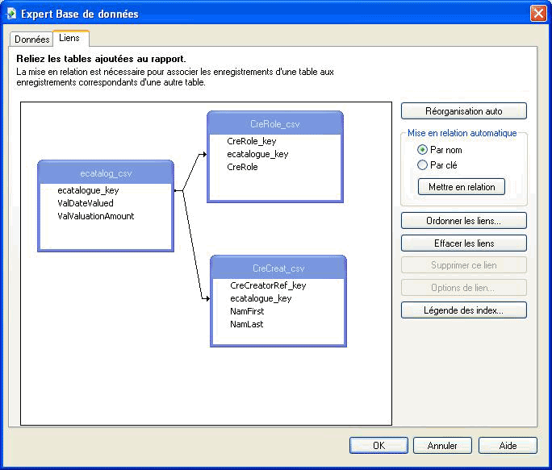
Task: Select the ecatalog_csv table header
Action: 106,173
